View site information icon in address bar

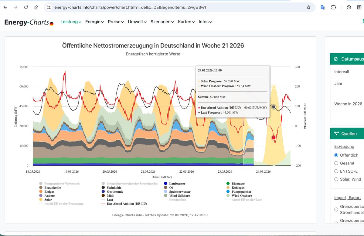click(49, 7)
